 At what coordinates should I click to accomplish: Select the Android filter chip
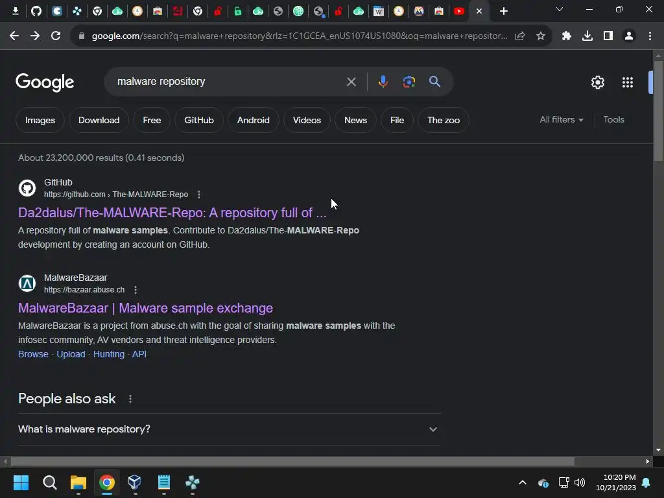pyautogui.click(x=254, y=120)
